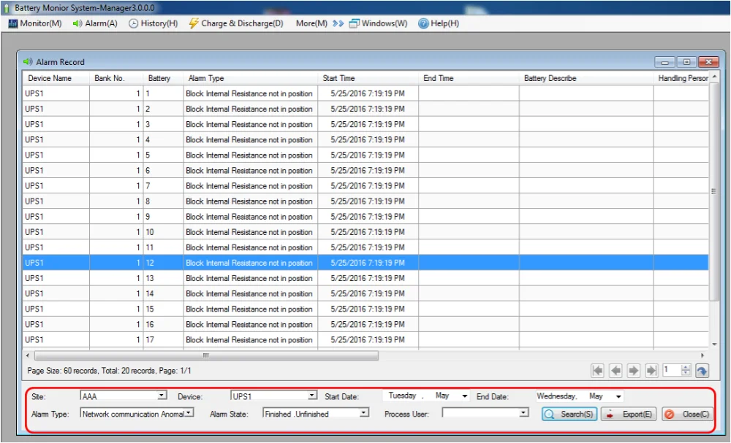The image size is (731, 443).
Task: Sort by Device Name column header
Action: 56,78
